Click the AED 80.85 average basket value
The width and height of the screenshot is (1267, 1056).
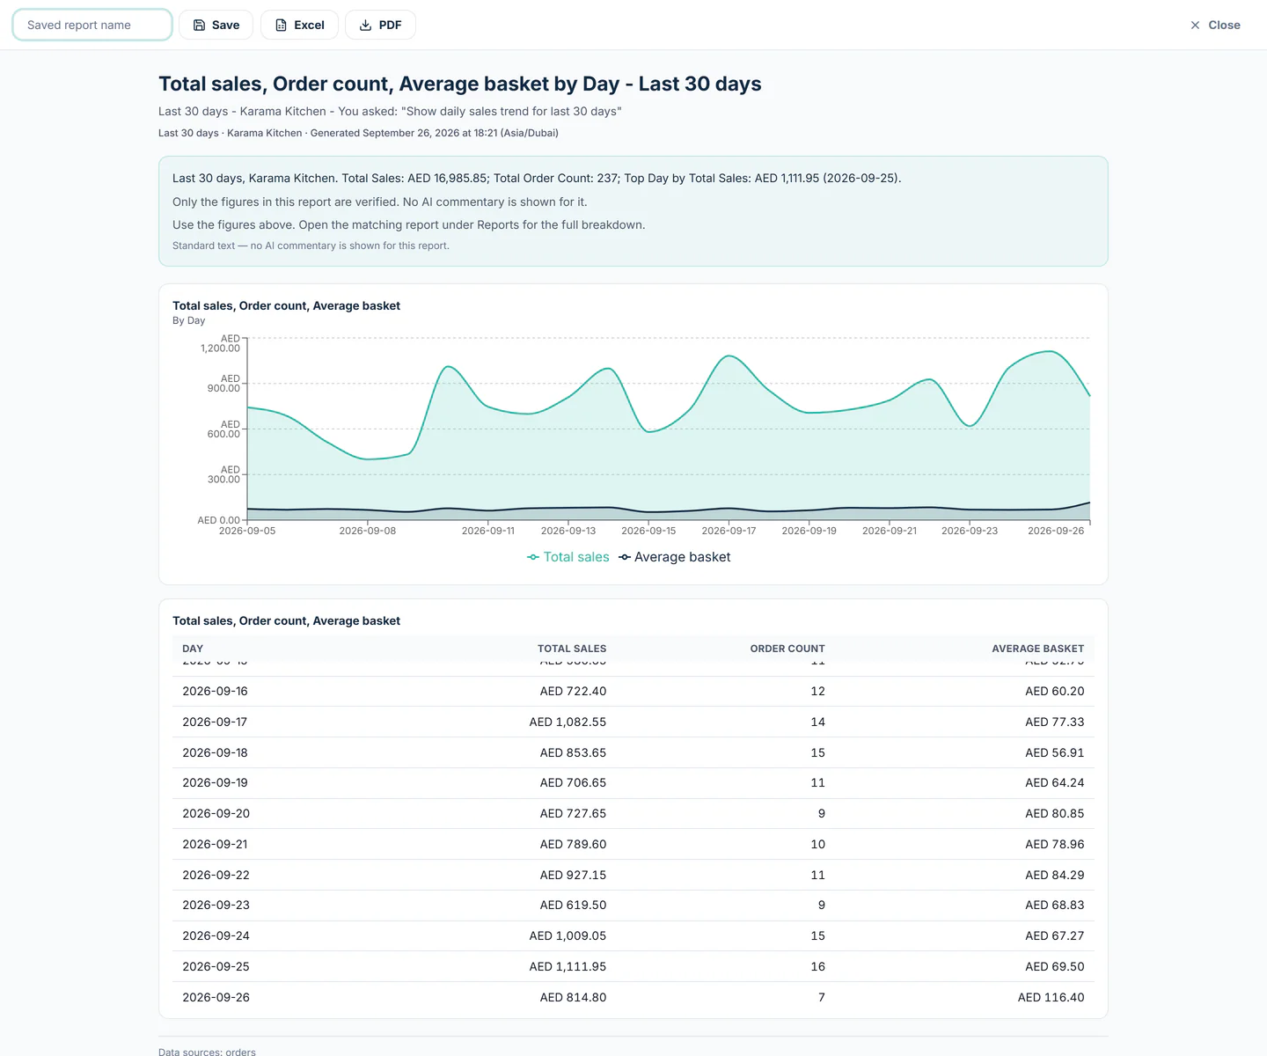pos(1055,814)
